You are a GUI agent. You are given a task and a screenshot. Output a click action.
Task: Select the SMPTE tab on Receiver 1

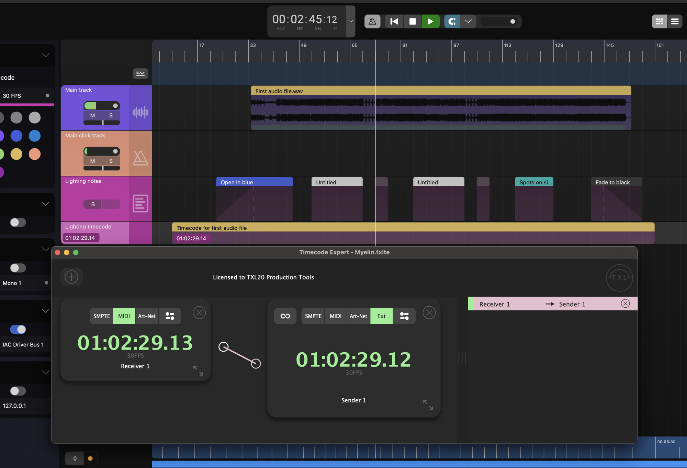pyautogui.click(x=101, y=316)
